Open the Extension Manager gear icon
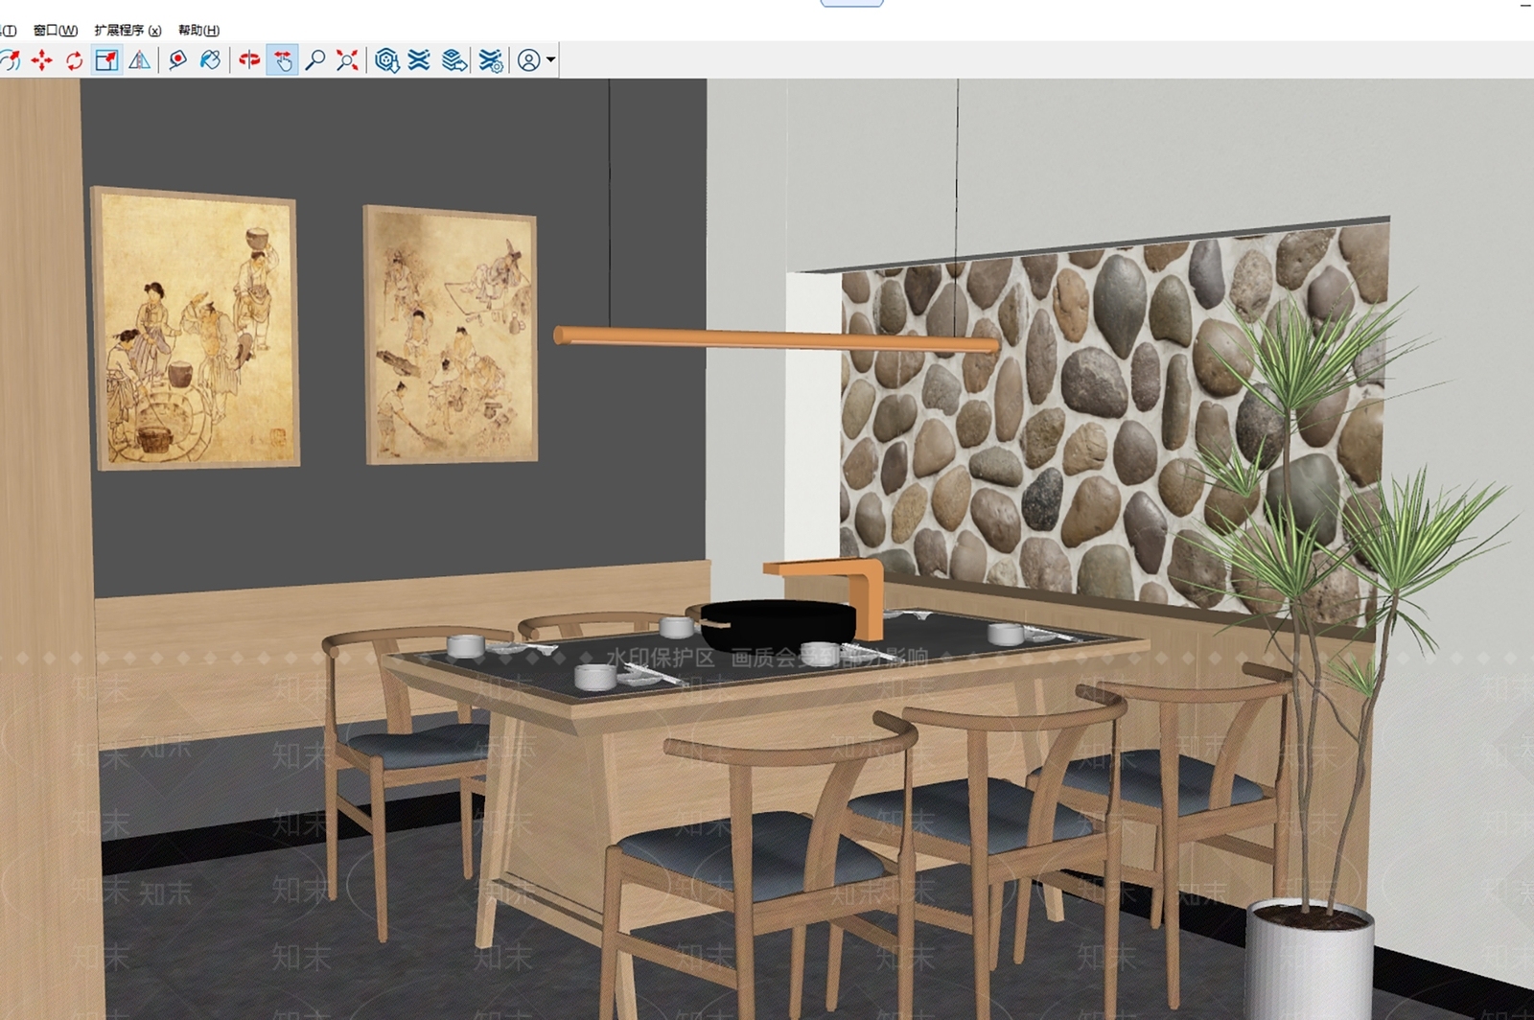Image resolution: width=1534 pixels, height=1020 pixels. [491, 60]
